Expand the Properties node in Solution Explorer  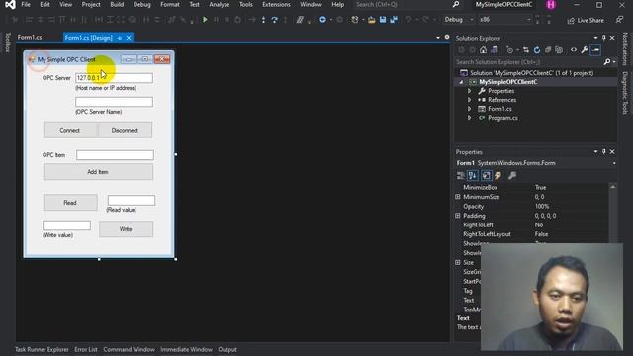pos(469,91)
